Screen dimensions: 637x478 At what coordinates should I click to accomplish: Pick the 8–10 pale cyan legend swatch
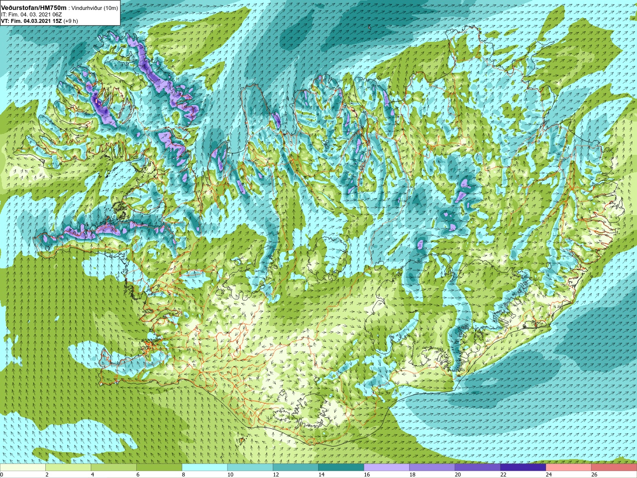[205, 468]
